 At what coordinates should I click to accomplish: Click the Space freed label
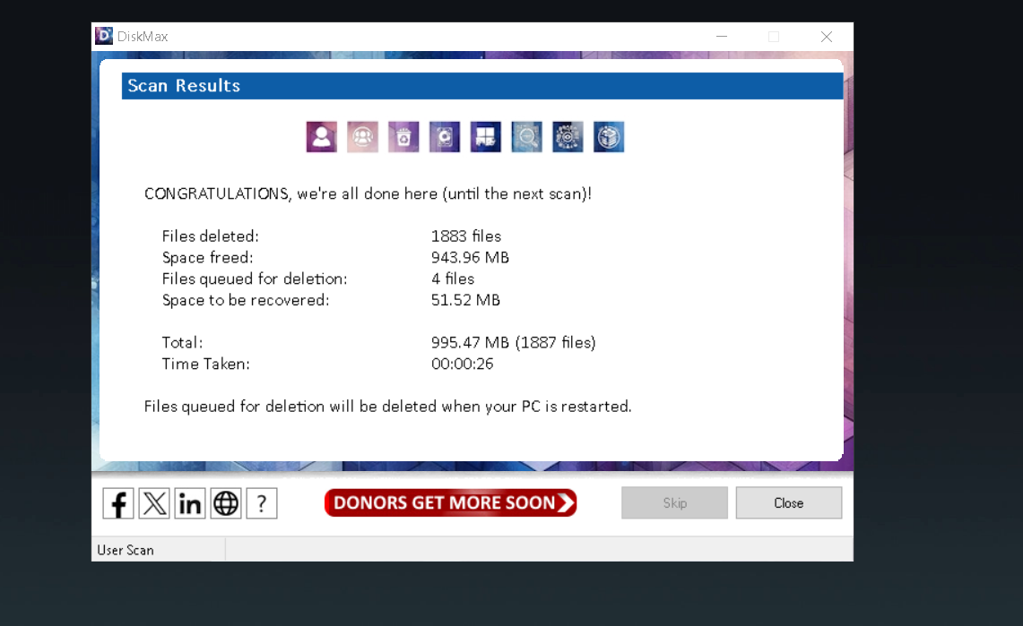[x=207, y=257]
